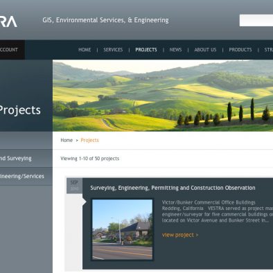Click the Projects breadcrumb link

[x=89, y=140]
